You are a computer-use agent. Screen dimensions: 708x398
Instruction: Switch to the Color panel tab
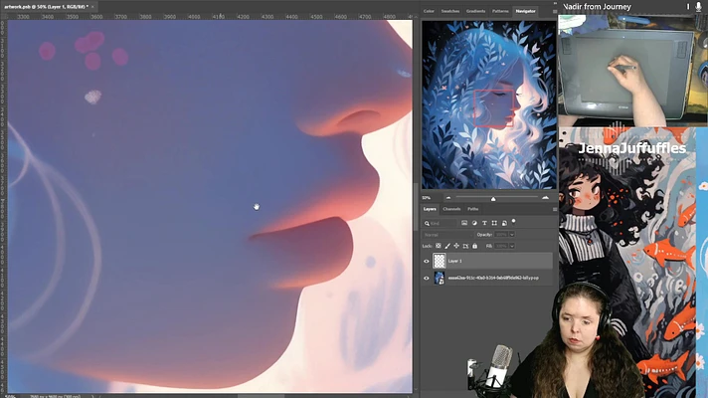pos(429,11)
